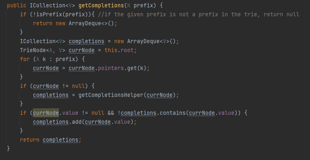The image size is (310, 160).
Task: Click the getCompletionsHelper method call
Action: tap(111, 95)
